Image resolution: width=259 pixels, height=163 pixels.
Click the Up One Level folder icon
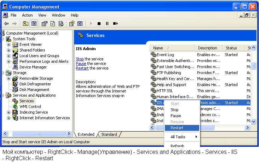point(25,24)
